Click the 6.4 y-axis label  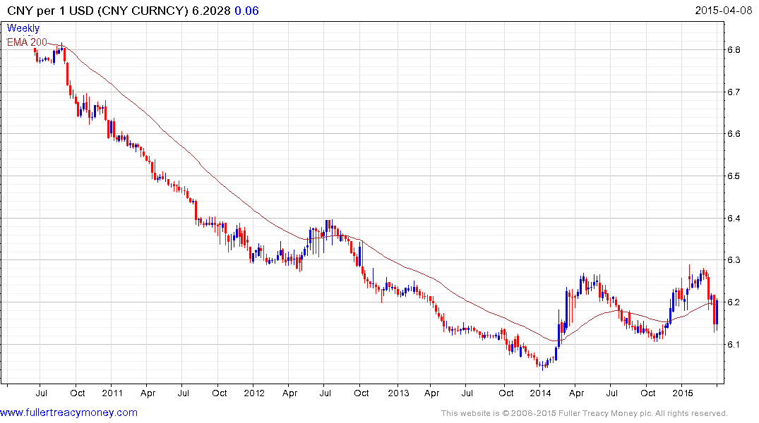[x=734, y=218]
